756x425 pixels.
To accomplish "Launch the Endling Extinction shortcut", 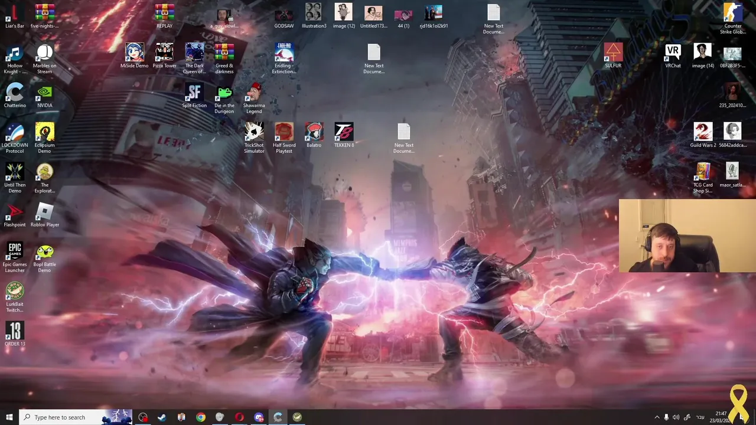I will (283, 58).
